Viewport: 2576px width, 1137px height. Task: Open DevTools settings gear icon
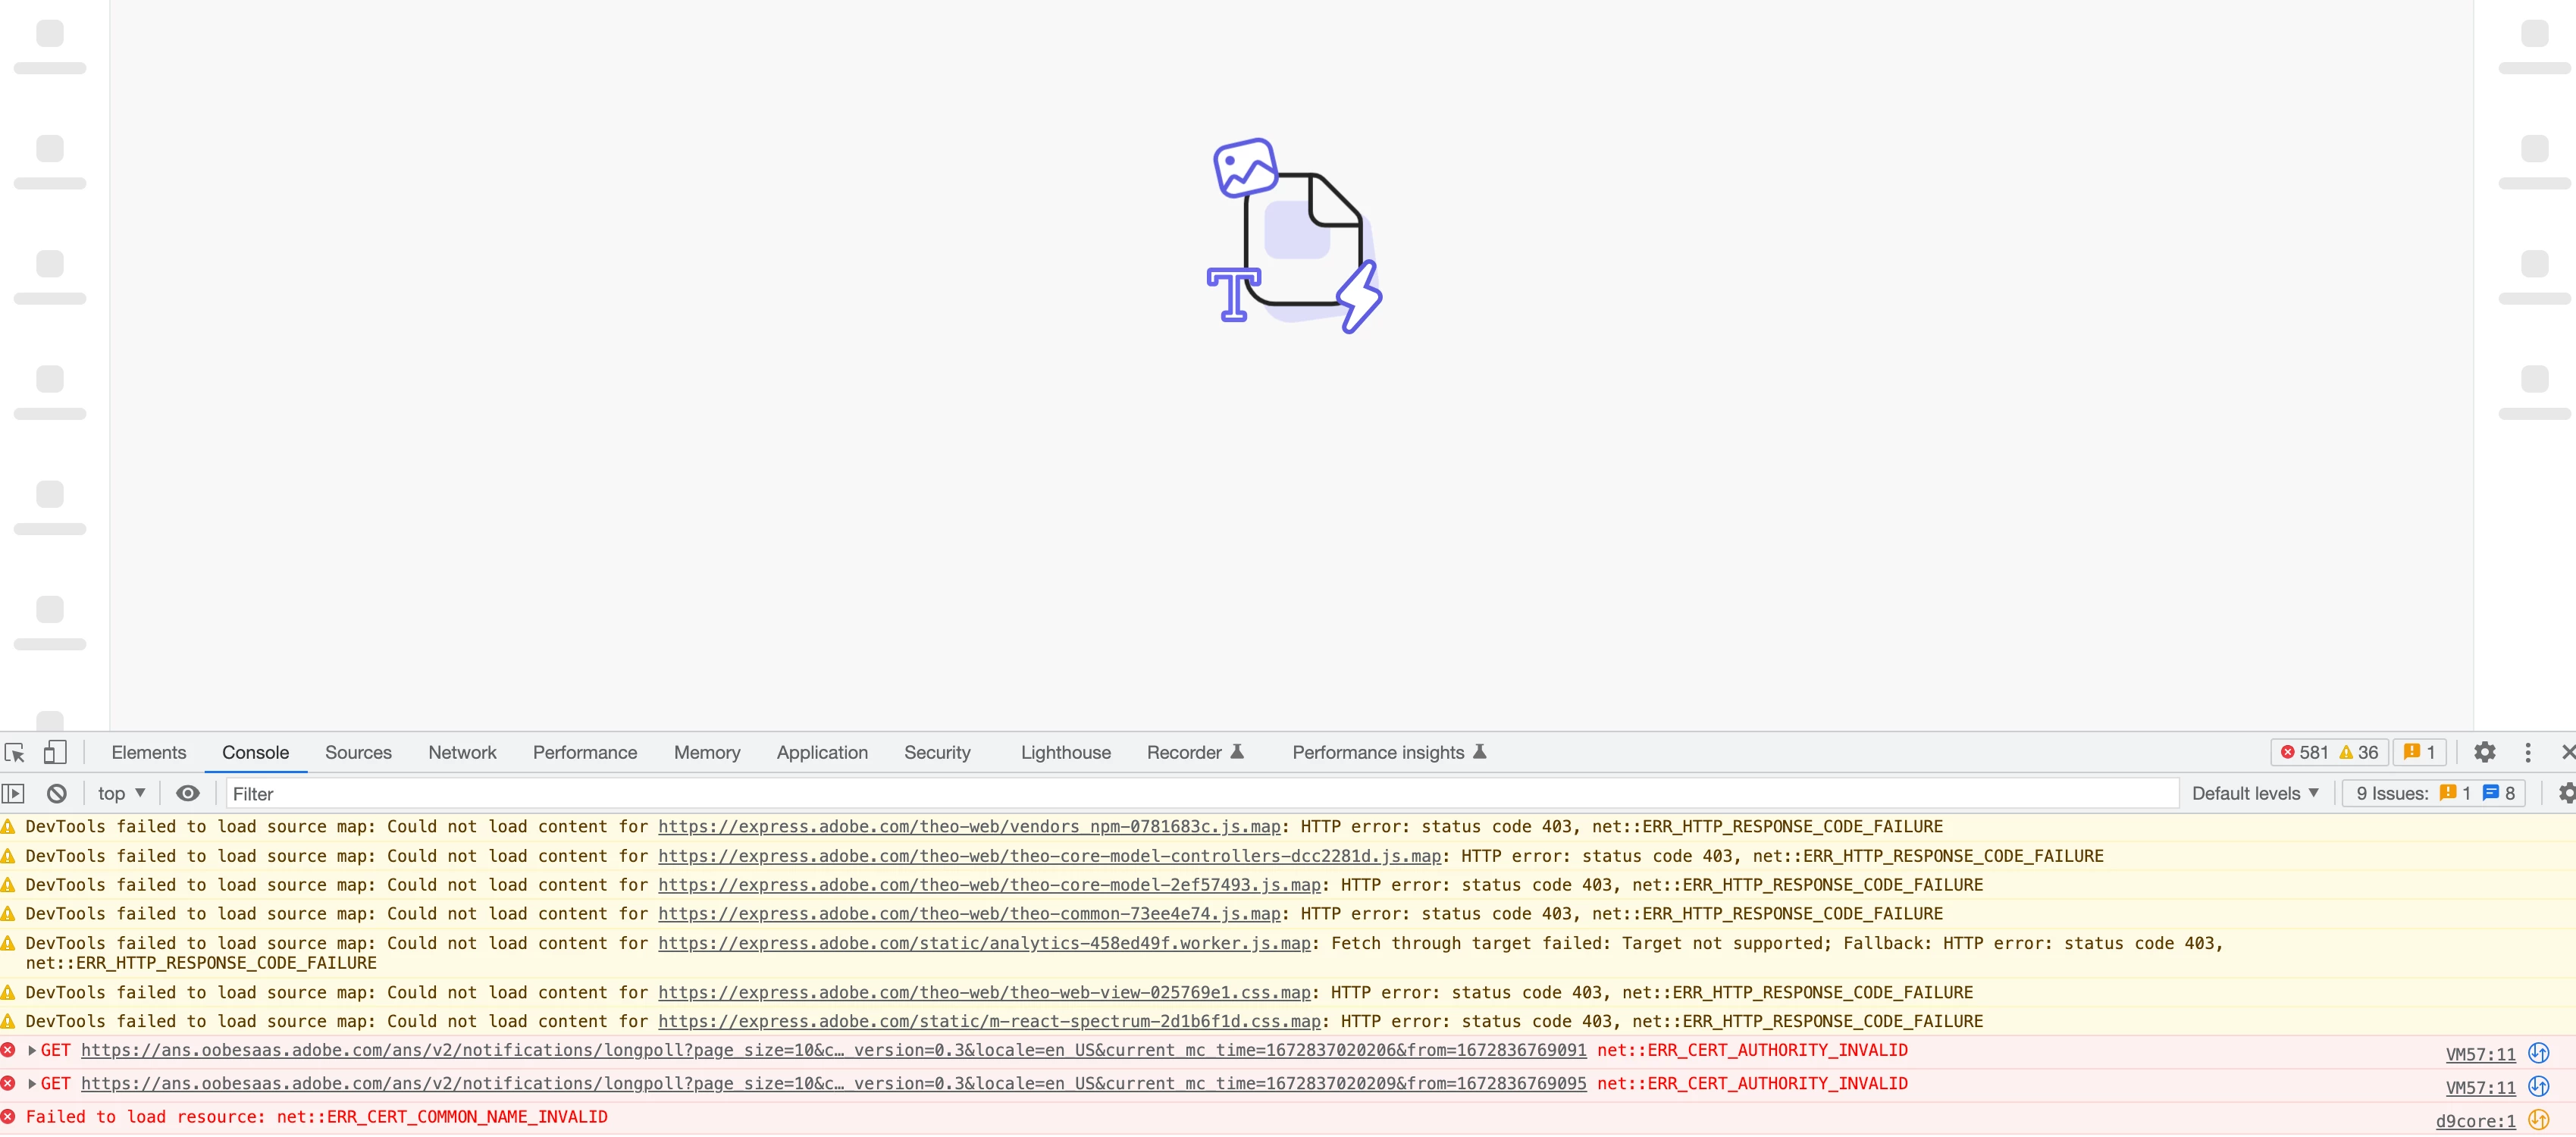click(2484, 753)
